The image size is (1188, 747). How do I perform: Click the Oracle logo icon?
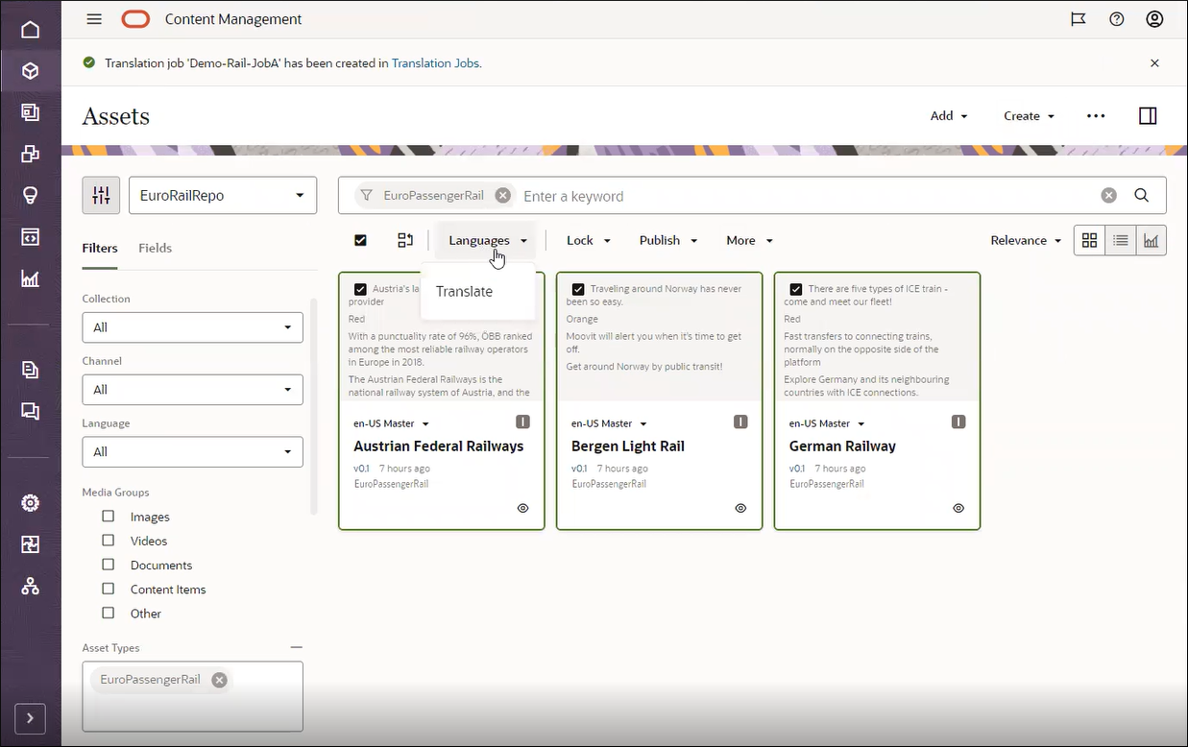click(x=136, y=19)
